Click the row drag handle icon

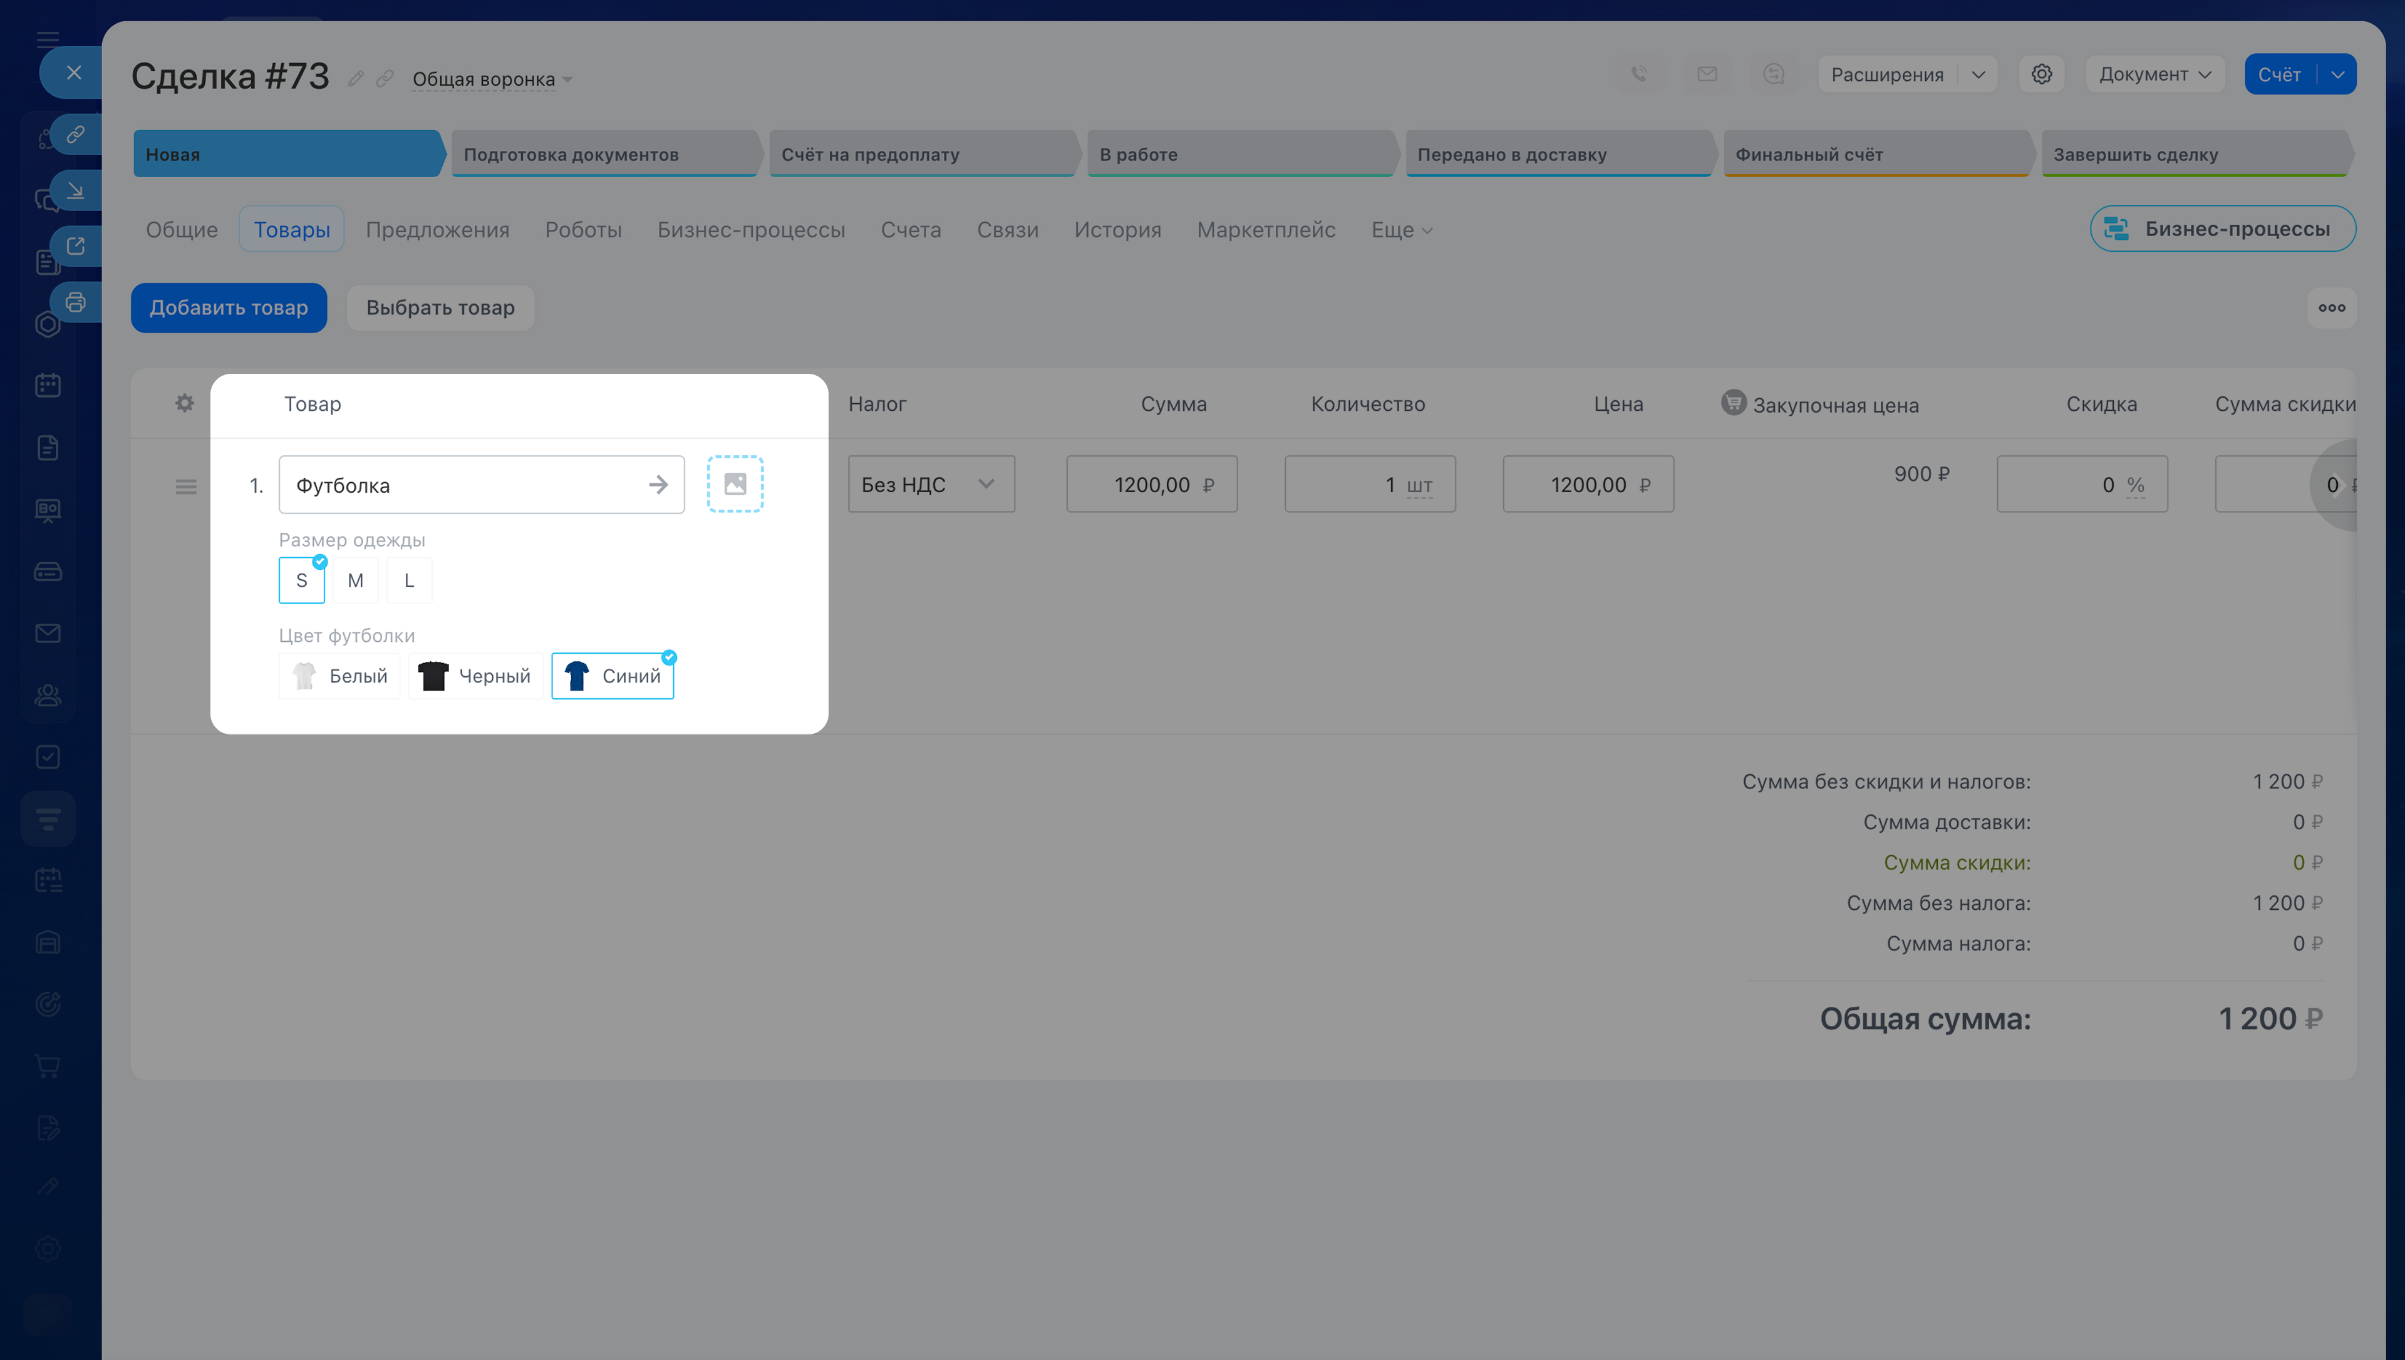[186, 486]
